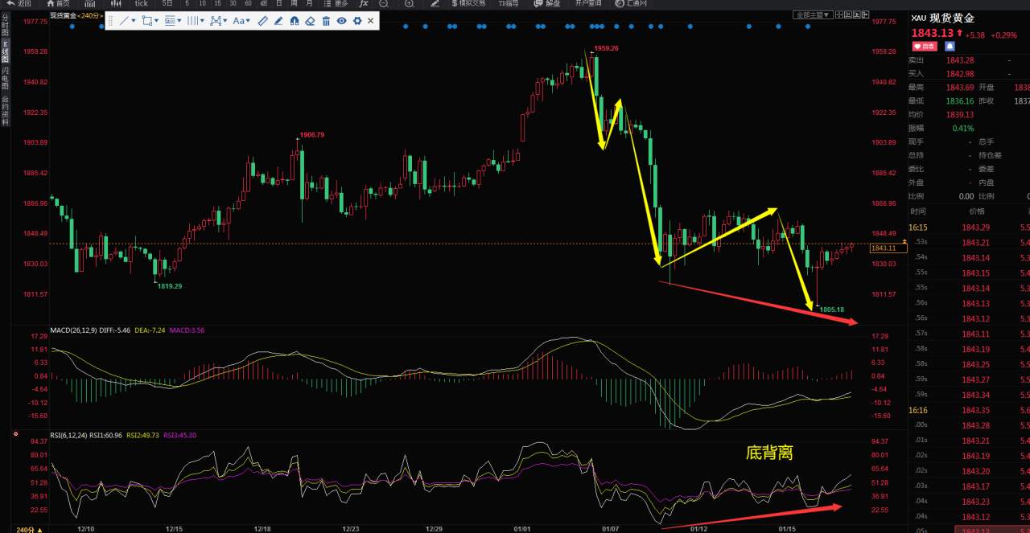Expand the vertical lines tool dropdown
The width and height of the screenshot is (1030, 533).
202,21
